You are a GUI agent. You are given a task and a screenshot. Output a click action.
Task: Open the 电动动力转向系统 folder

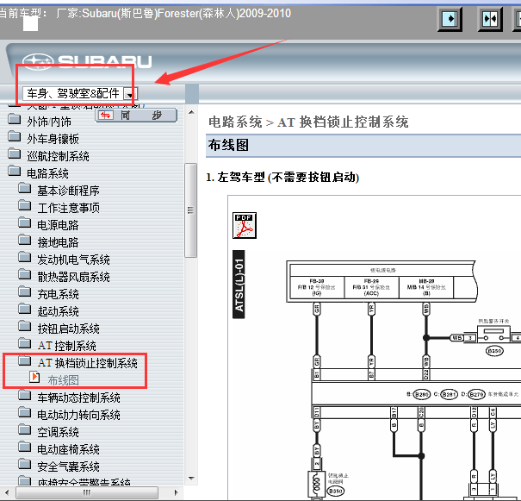[78, 415]
